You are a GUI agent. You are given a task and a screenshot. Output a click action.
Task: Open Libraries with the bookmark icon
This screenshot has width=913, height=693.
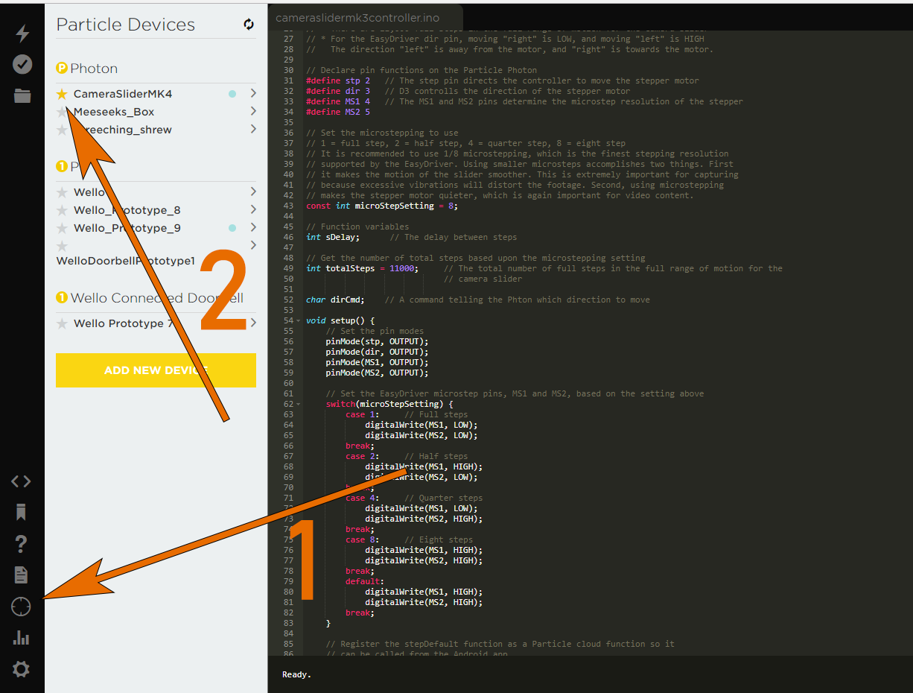21,513
